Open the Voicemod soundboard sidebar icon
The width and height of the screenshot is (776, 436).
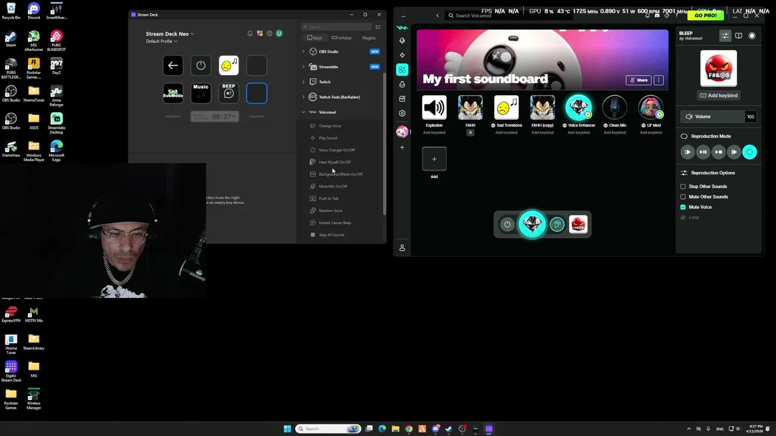point(402,70)
